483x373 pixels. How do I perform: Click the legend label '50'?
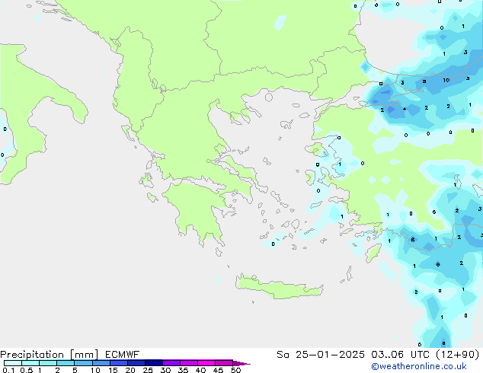pyautogui.click(x=235, y=370)
